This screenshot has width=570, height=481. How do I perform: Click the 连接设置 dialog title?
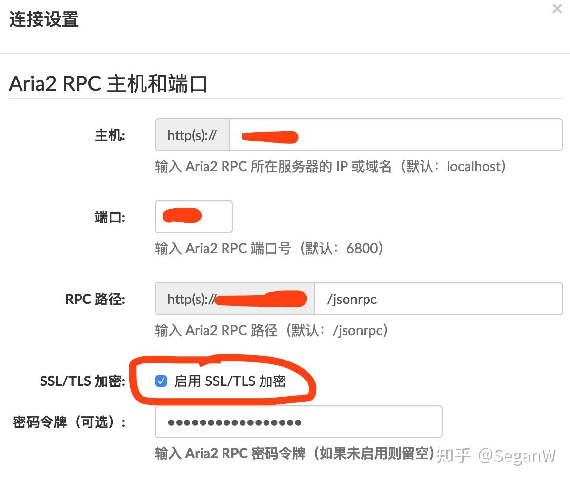[43, 20]
